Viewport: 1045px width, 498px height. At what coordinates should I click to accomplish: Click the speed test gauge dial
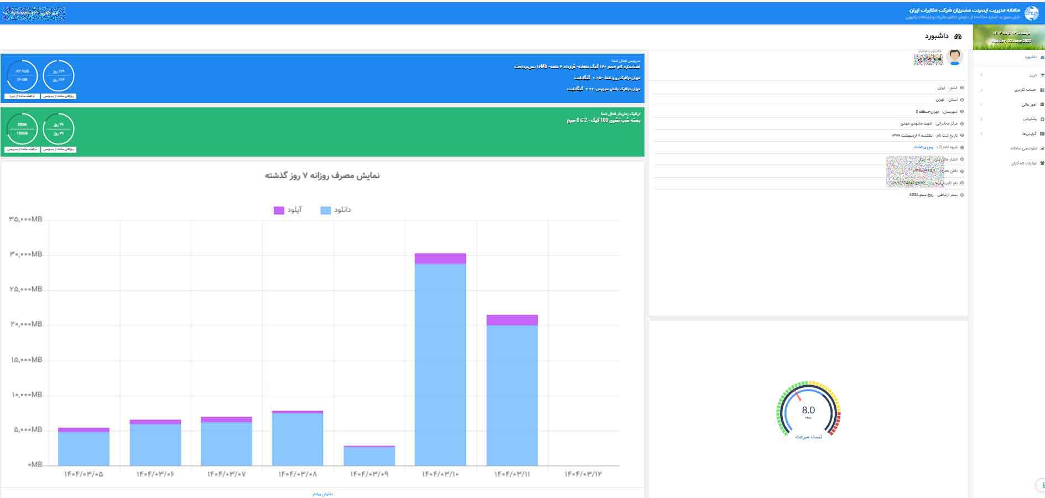[808, 411]
